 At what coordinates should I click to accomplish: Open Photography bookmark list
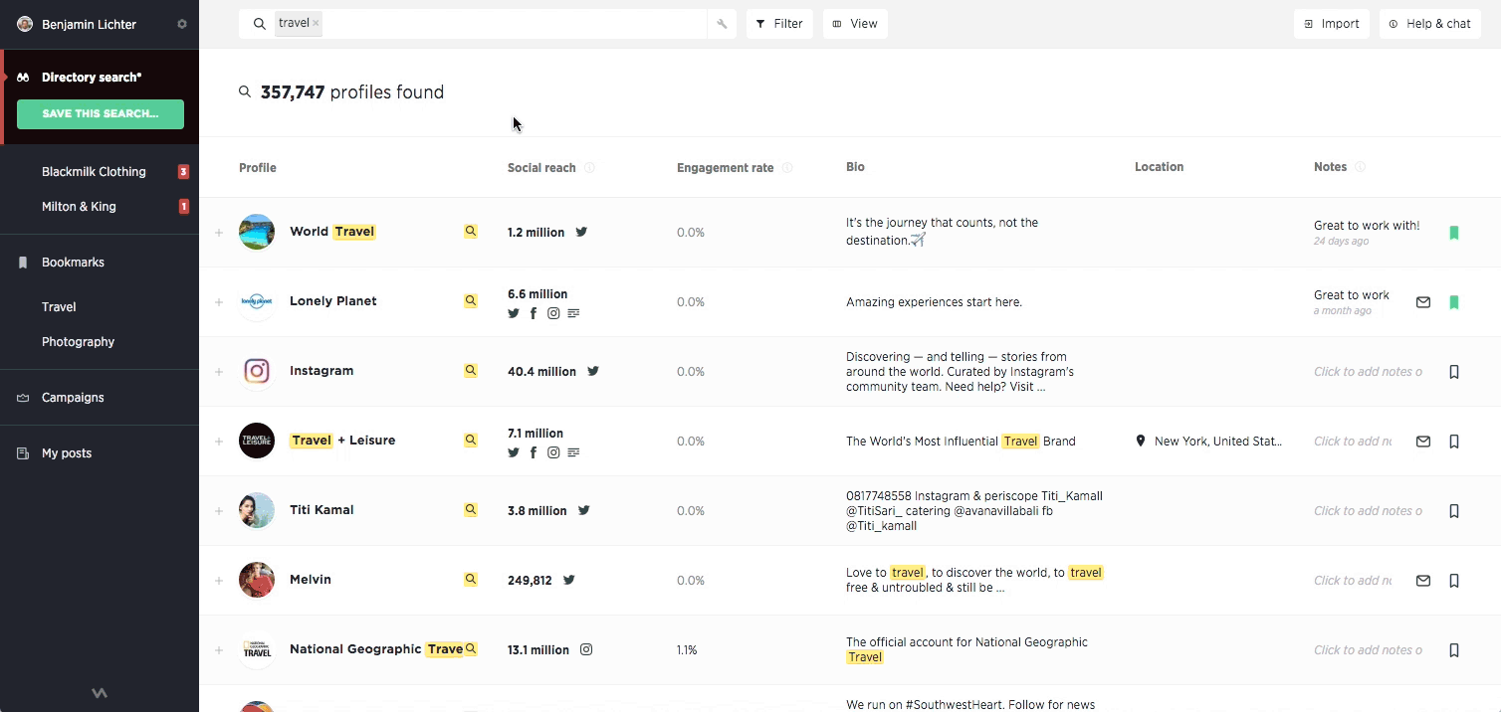(78, 342)
